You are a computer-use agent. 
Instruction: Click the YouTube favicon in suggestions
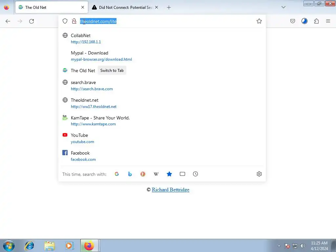click(65, 135)
